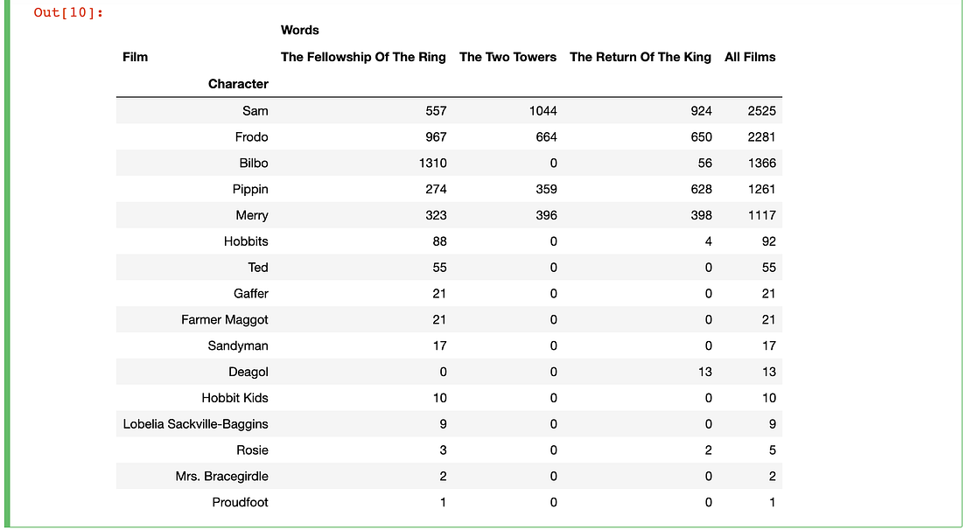Click the Out[10] output prompt label
The width and height of the screenshot is (966, 530).
(67, 12)
